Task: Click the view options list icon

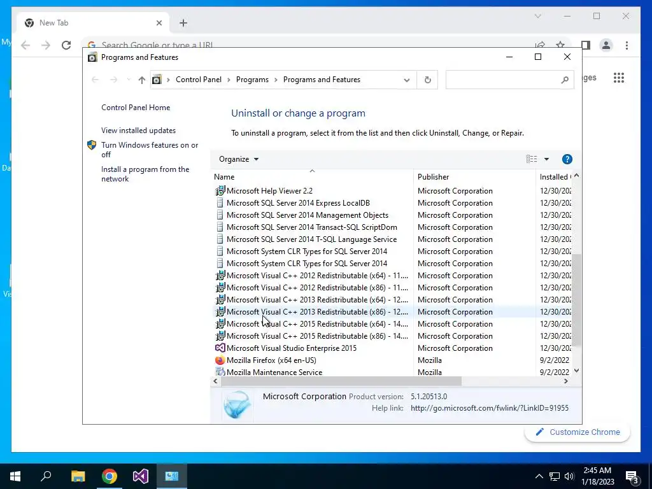Action: [532, 159]
